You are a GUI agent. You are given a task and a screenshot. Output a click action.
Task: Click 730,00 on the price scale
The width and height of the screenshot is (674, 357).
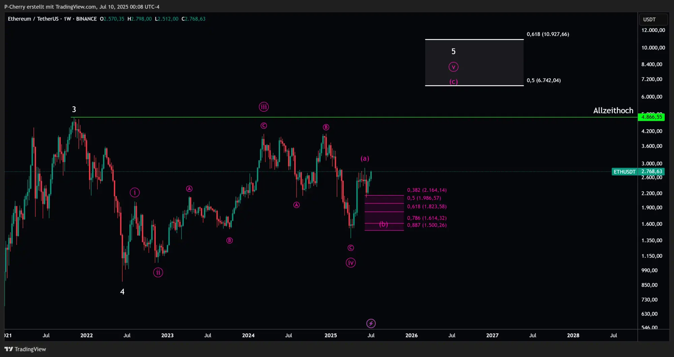(649, 300)
